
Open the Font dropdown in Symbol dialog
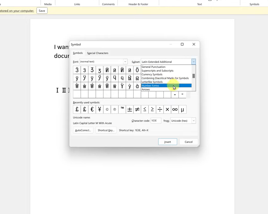pyautogui.click(x=125, y=61)
